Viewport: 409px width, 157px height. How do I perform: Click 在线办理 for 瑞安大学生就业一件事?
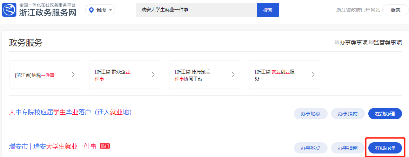[x=385, y=148]
